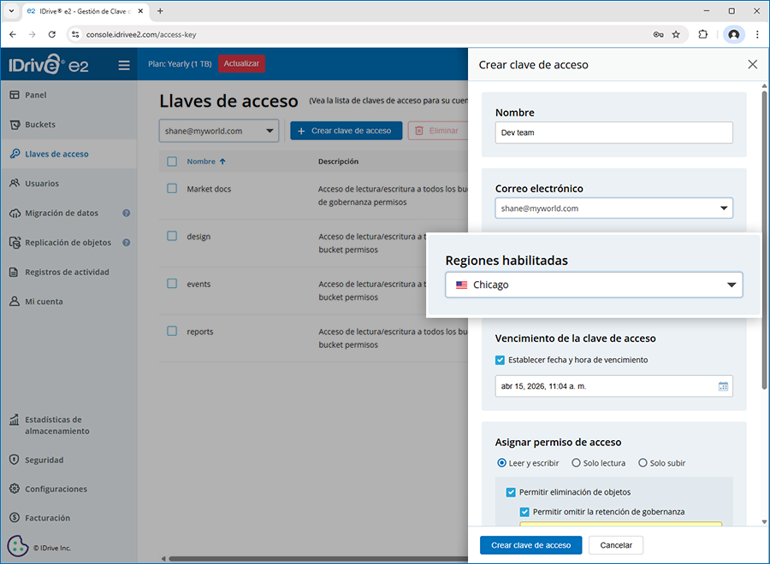Select the Solo lectura radio option
The height and width of the screenshot is (564, 770).
coord(576,463)
